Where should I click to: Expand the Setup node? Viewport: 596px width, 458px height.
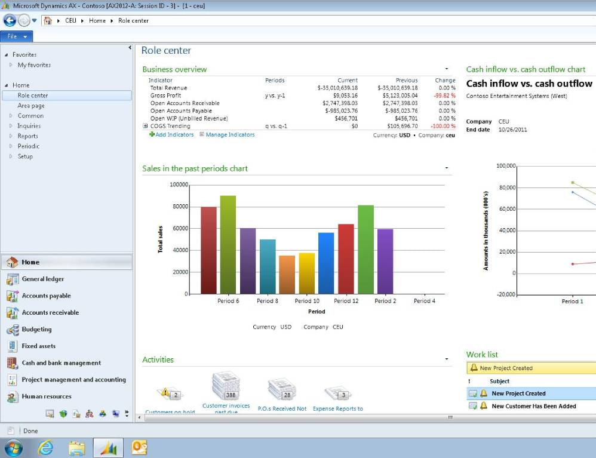tap(11, 156)
